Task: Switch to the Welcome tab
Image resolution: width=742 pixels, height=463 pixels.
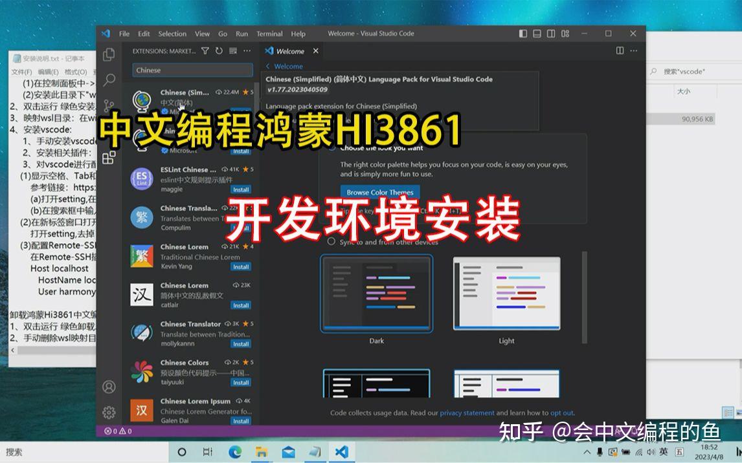Action: (290, 50)
